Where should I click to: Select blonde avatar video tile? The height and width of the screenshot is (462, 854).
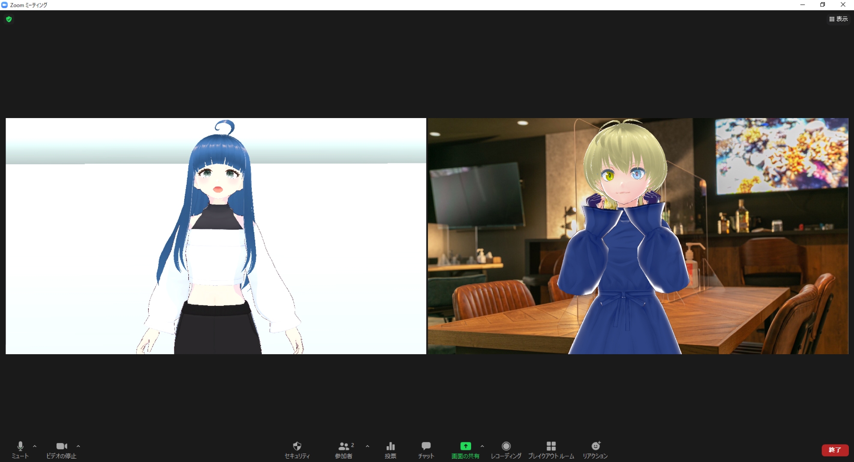pos(638,236)
